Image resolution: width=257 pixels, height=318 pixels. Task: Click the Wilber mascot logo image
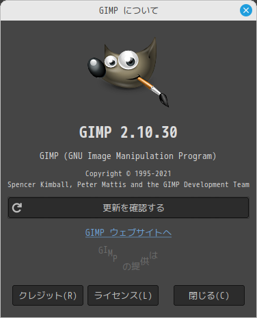128,72
